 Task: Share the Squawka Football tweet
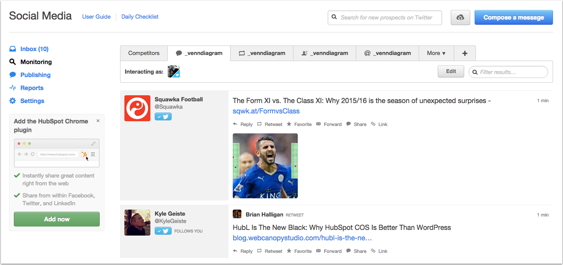356,124
